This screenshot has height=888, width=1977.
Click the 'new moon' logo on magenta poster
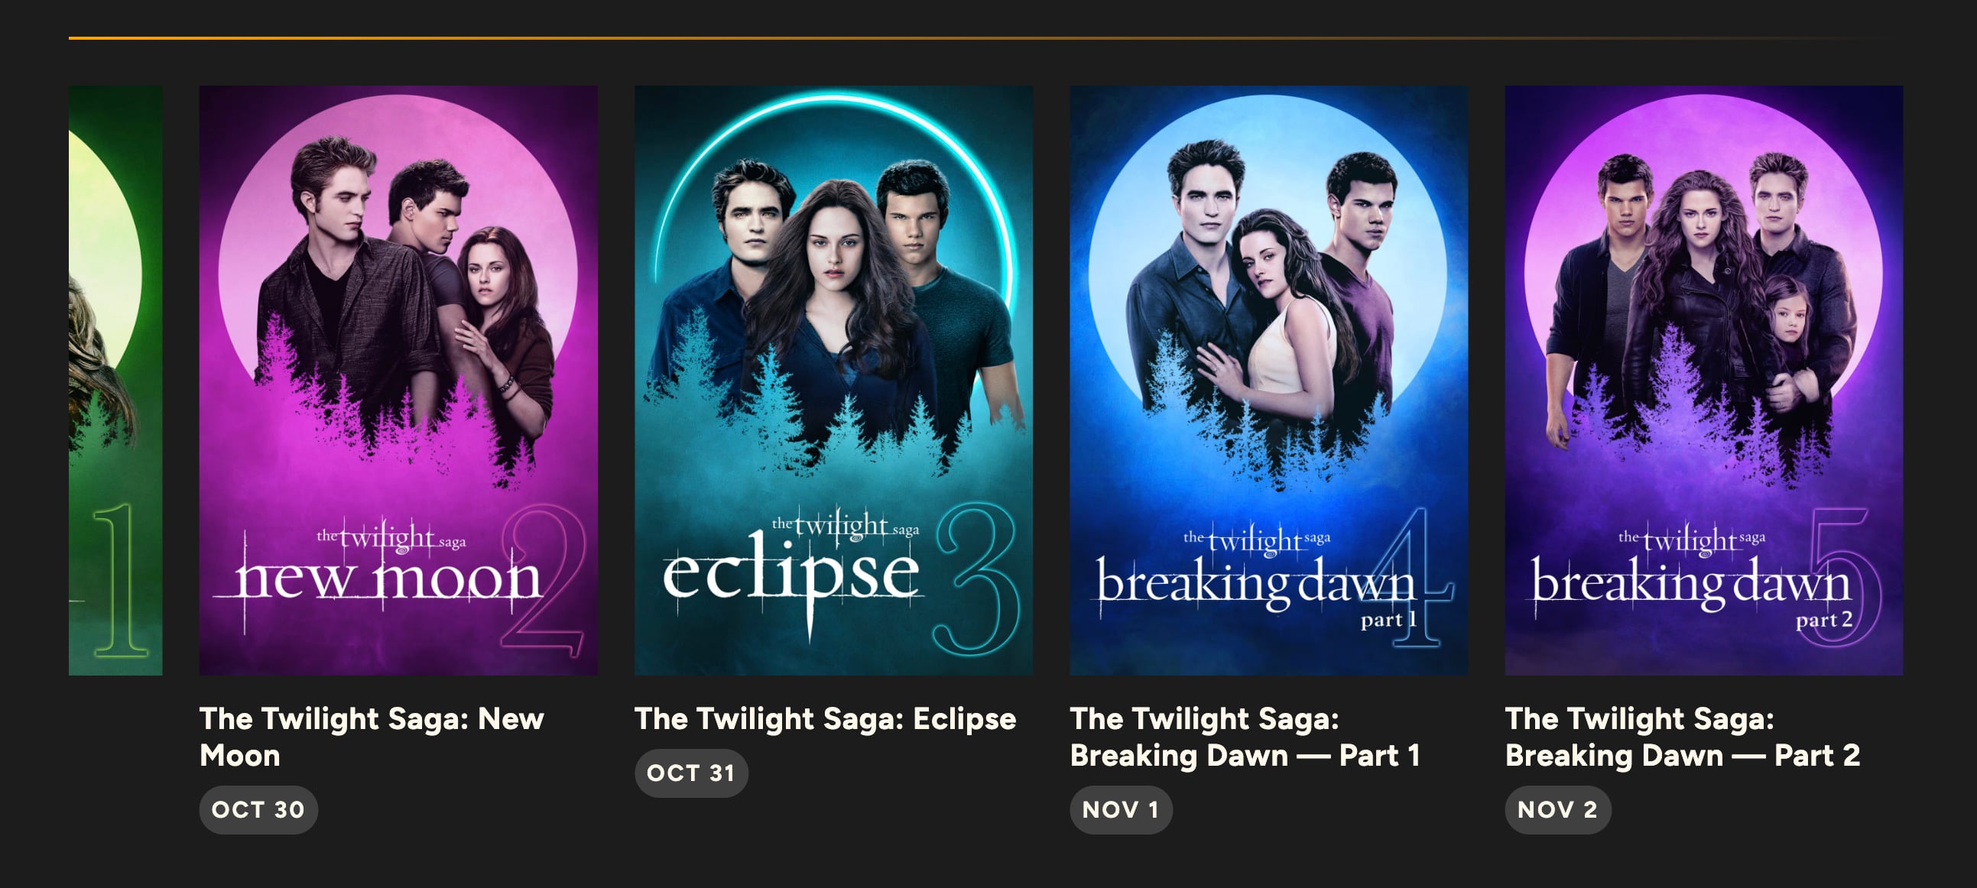pos(388,579)
